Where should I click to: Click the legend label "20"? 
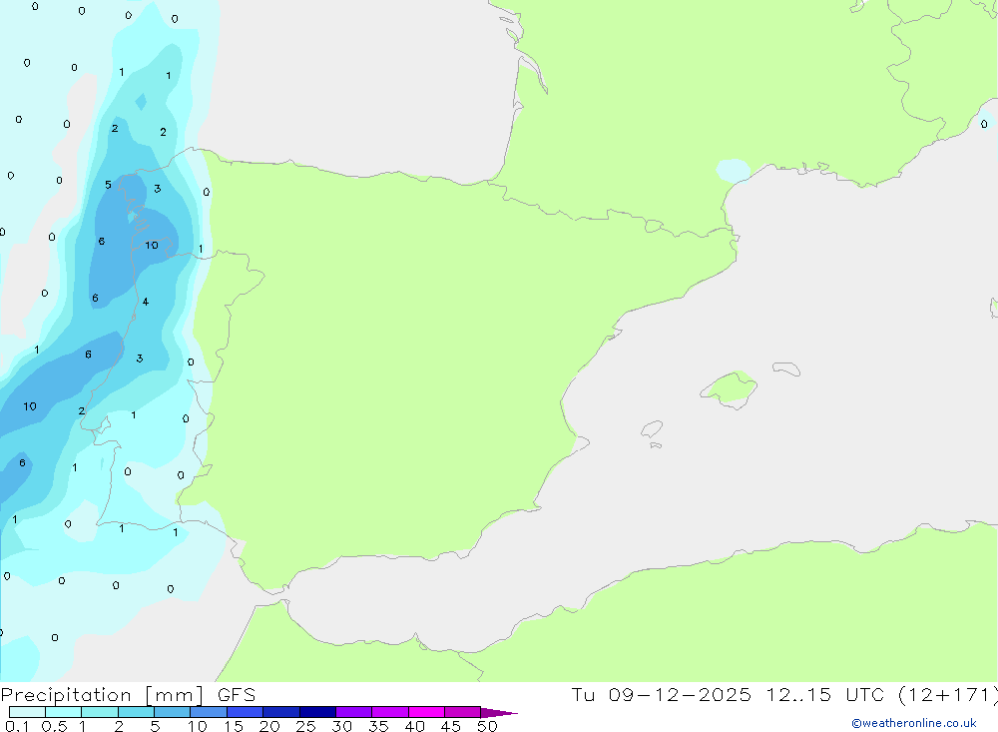click(x=269, y=726)
